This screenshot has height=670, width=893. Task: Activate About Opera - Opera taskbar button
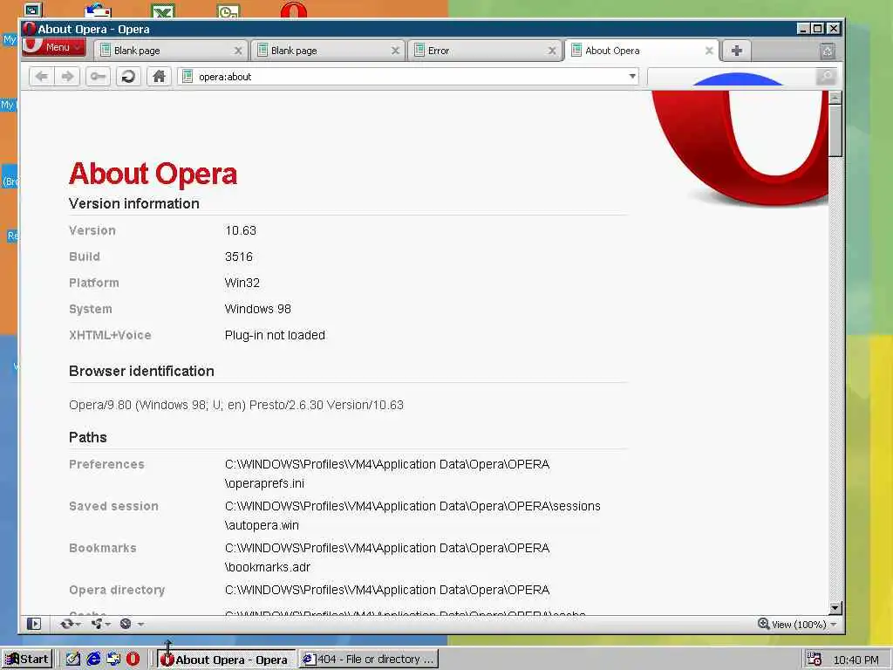coord(226,660)
